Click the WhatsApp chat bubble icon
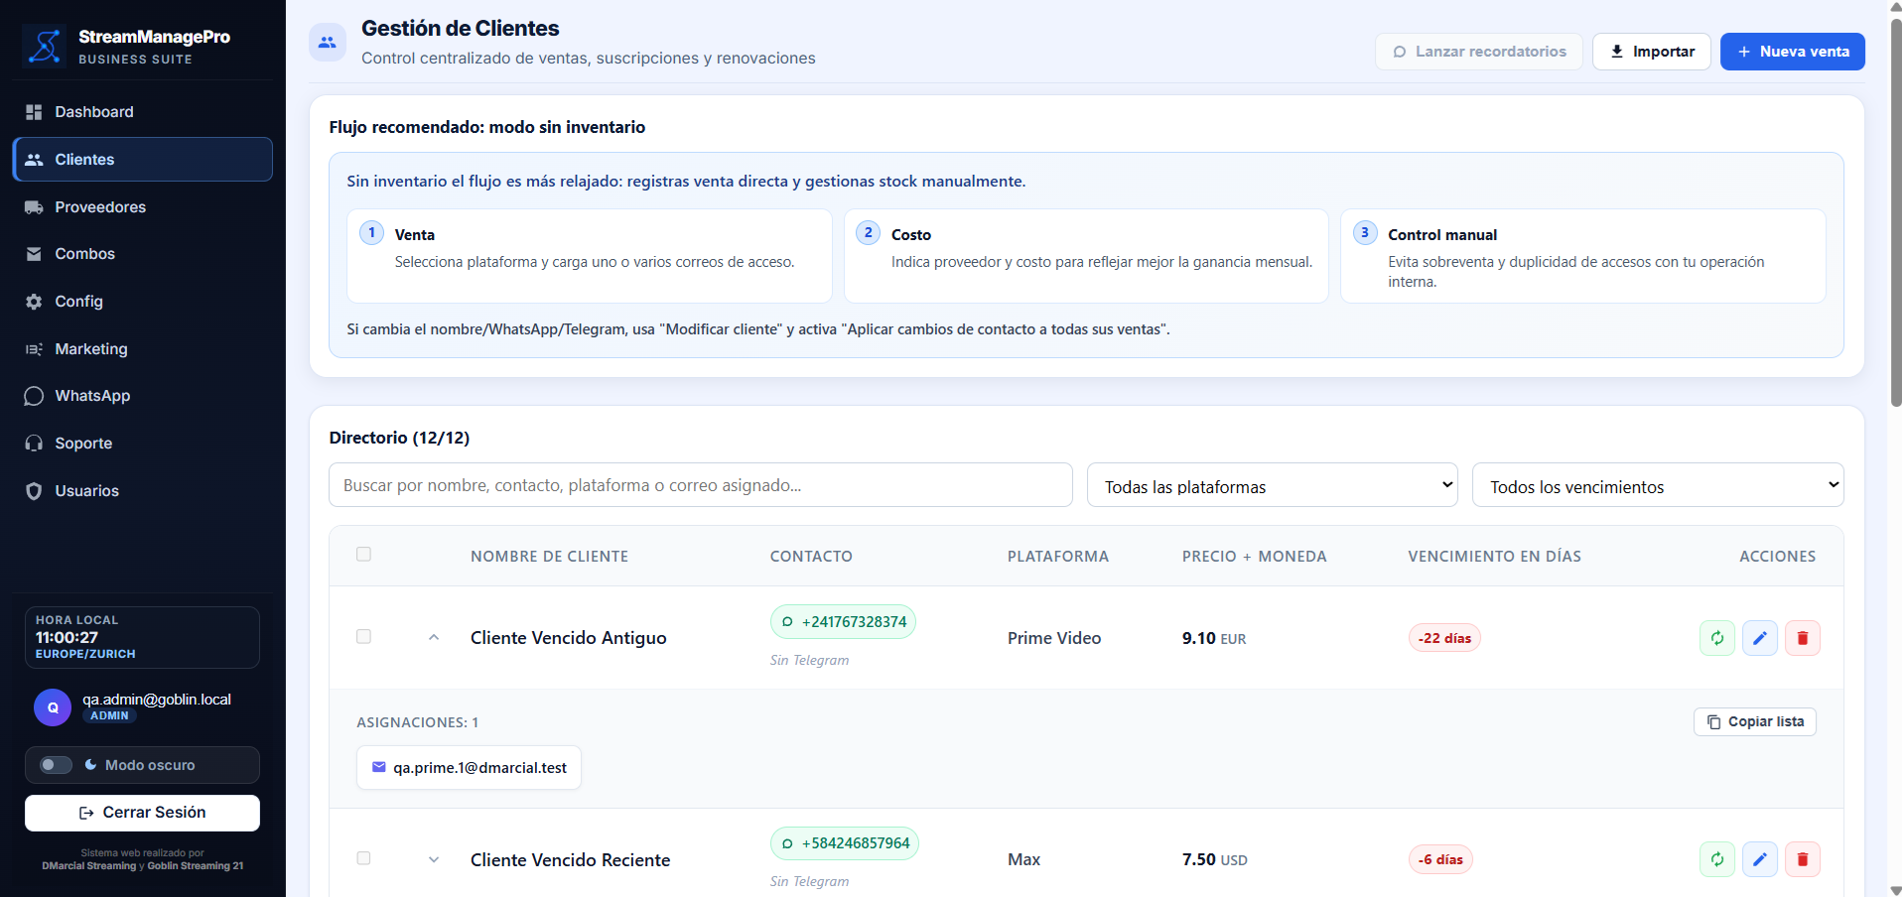Image resolution: width=1902 pixels, height=897 pixels. [x=34, y=396]
